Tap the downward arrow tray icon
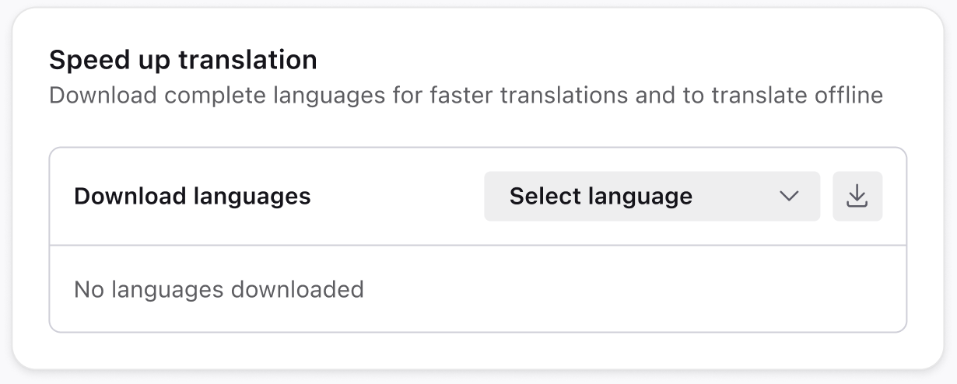The width and height of the screenshot is (957, 384). [857, 196]
